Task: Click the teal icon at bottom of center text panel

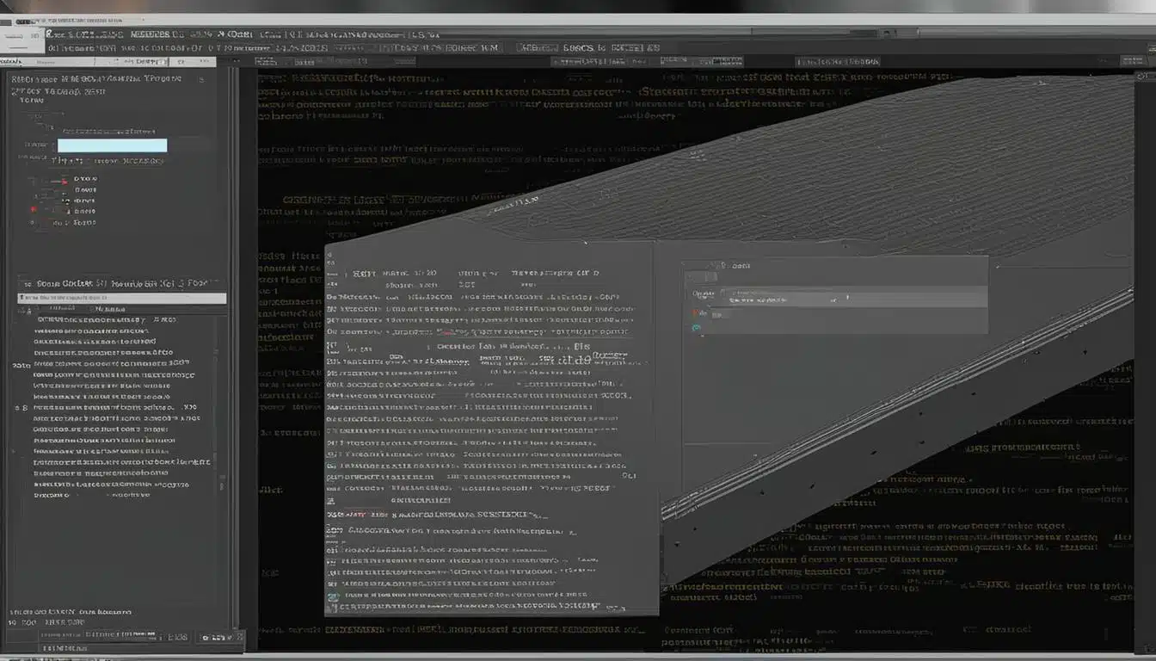Action: click(333, 596)
